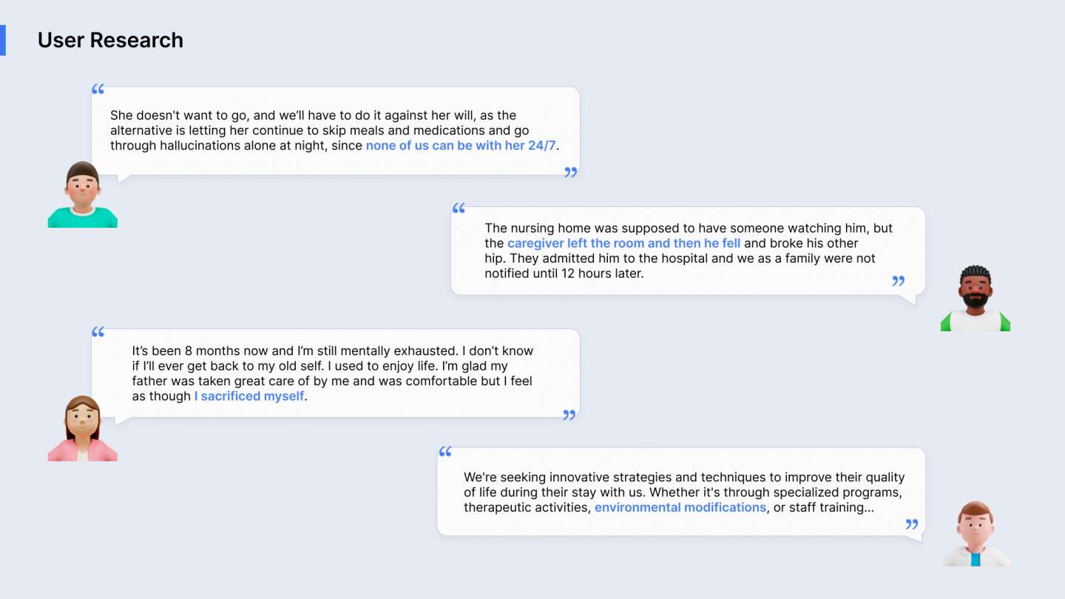Click highlighted text "none of us can be with her 24/7"
Screen dimensions: 1065x599
tap(460, 146)
